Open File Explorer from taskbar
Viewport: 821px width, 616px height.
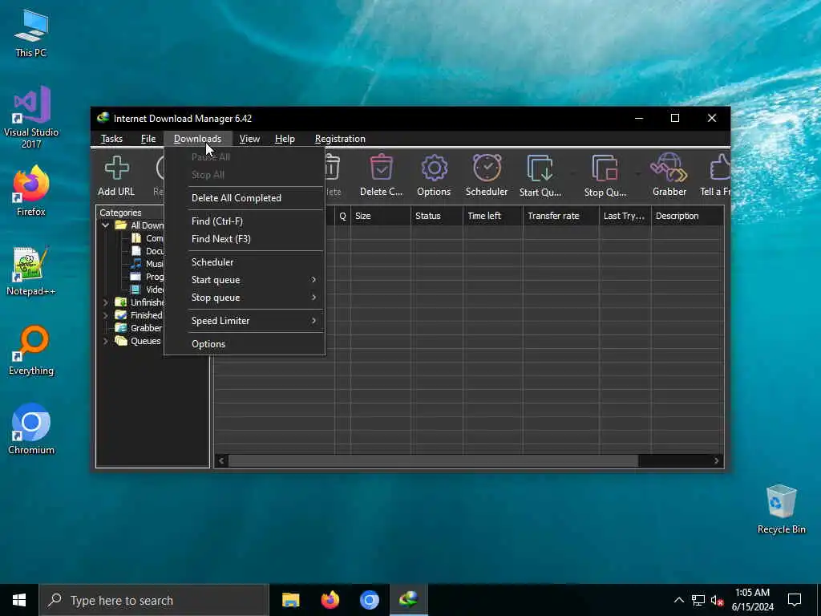(x=290, y=600)
